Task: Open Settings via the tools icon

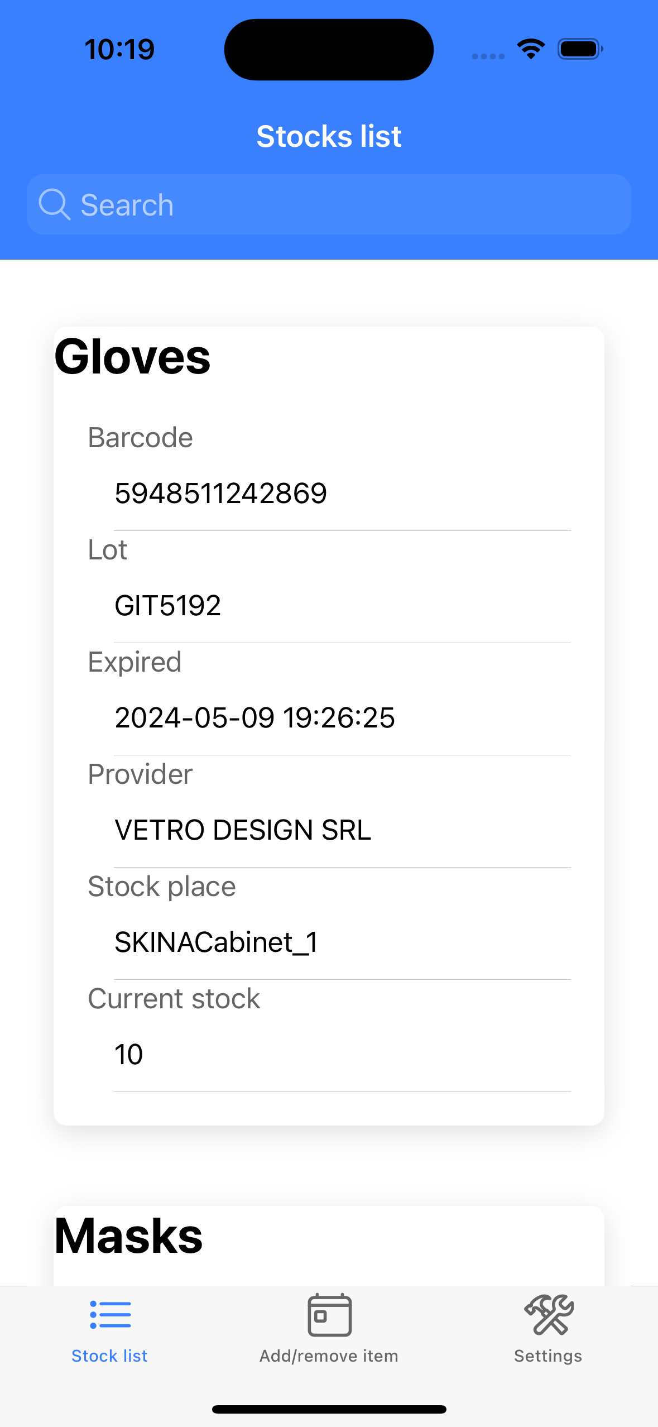Action: 548,1315
